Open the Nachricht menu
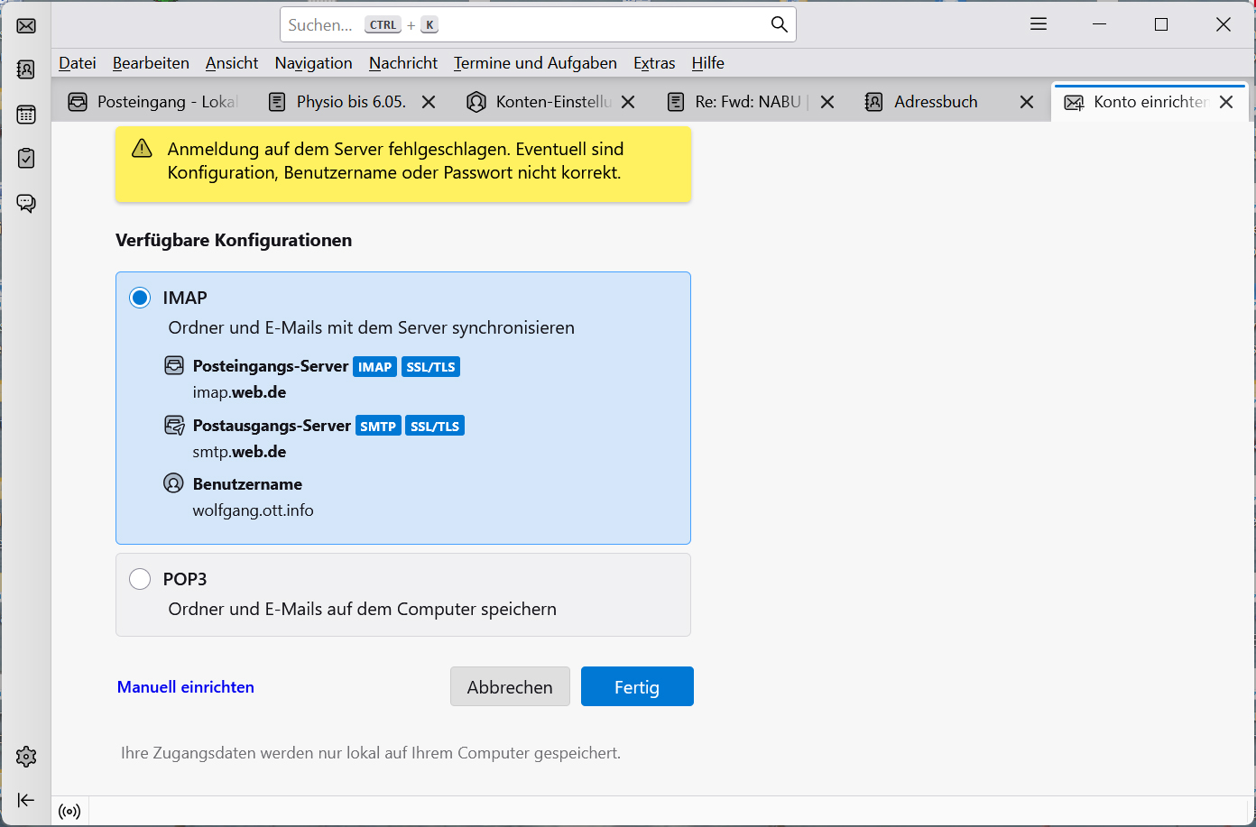 403,63
